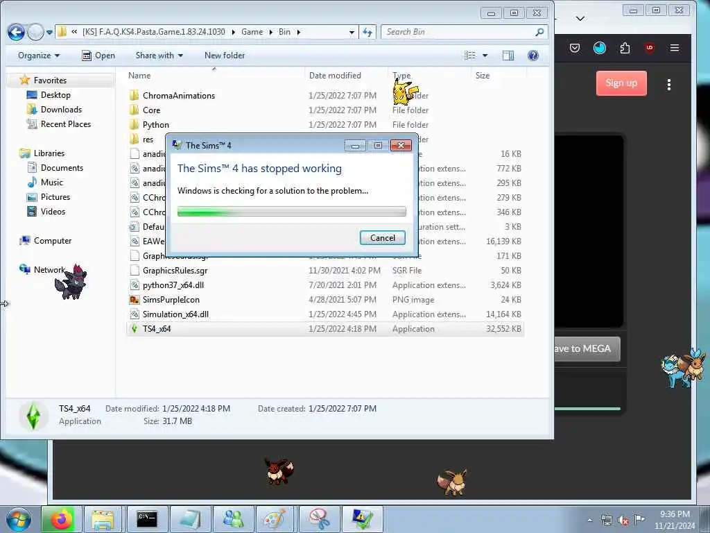Sort files by the Name column header
Viewport: 710px width, 533px height.
pyautogui.click(x=139, y=76)
